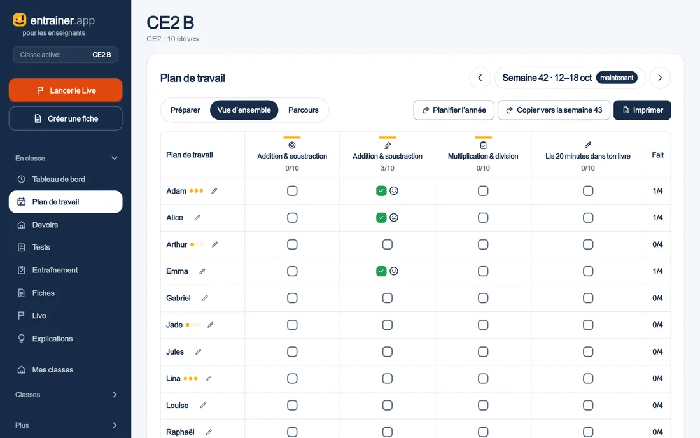Click the pencil edit icon next to Adam
This screenshot has width=700, height=438.
coord(214,191)
